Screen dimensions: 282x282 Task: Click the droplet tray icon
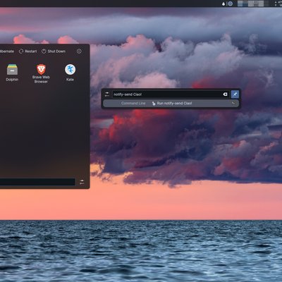(223, 4)
